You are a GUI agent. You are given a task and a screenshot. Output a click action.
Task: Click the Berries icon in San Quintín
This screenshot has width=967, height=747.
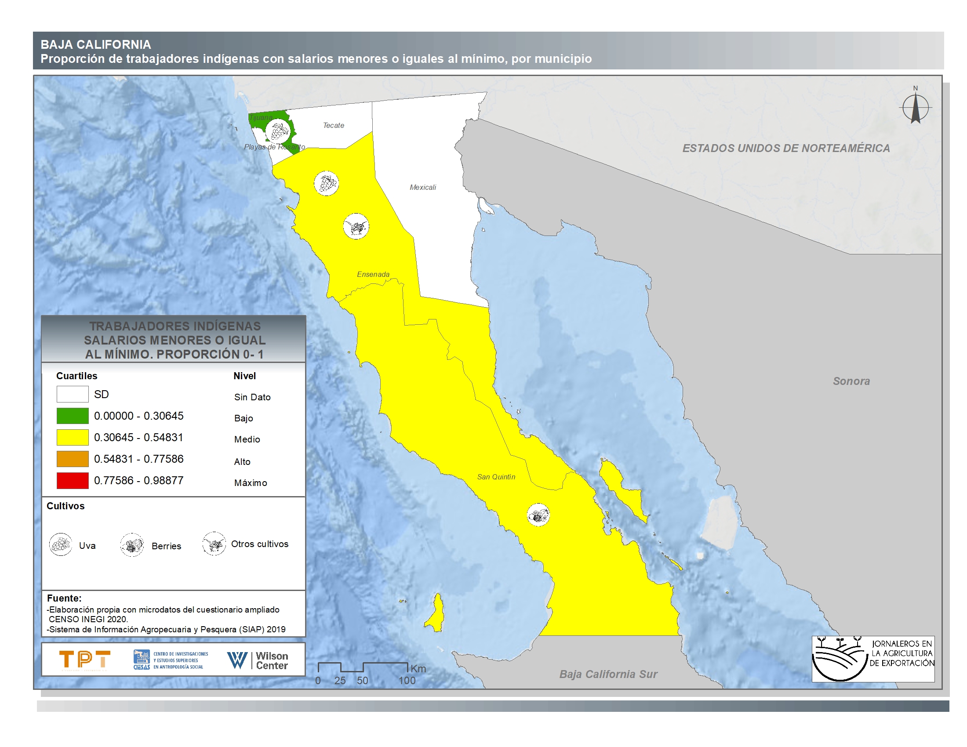(x=538, y=515)
